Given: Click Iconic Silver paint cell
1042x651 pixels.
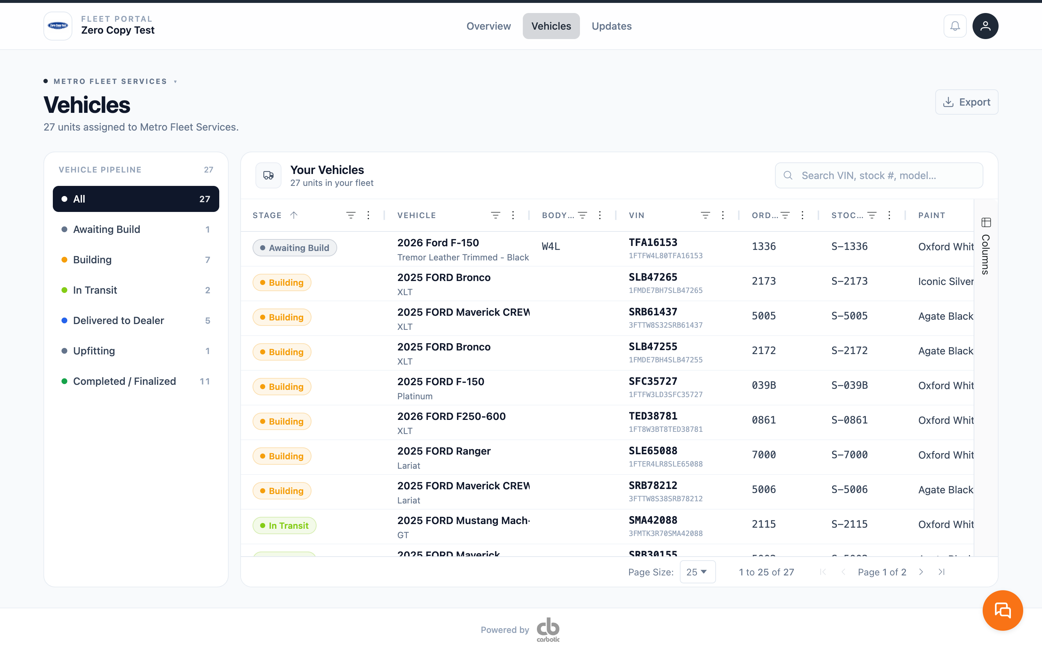Looking at the screenshot, I should [945, 281].
